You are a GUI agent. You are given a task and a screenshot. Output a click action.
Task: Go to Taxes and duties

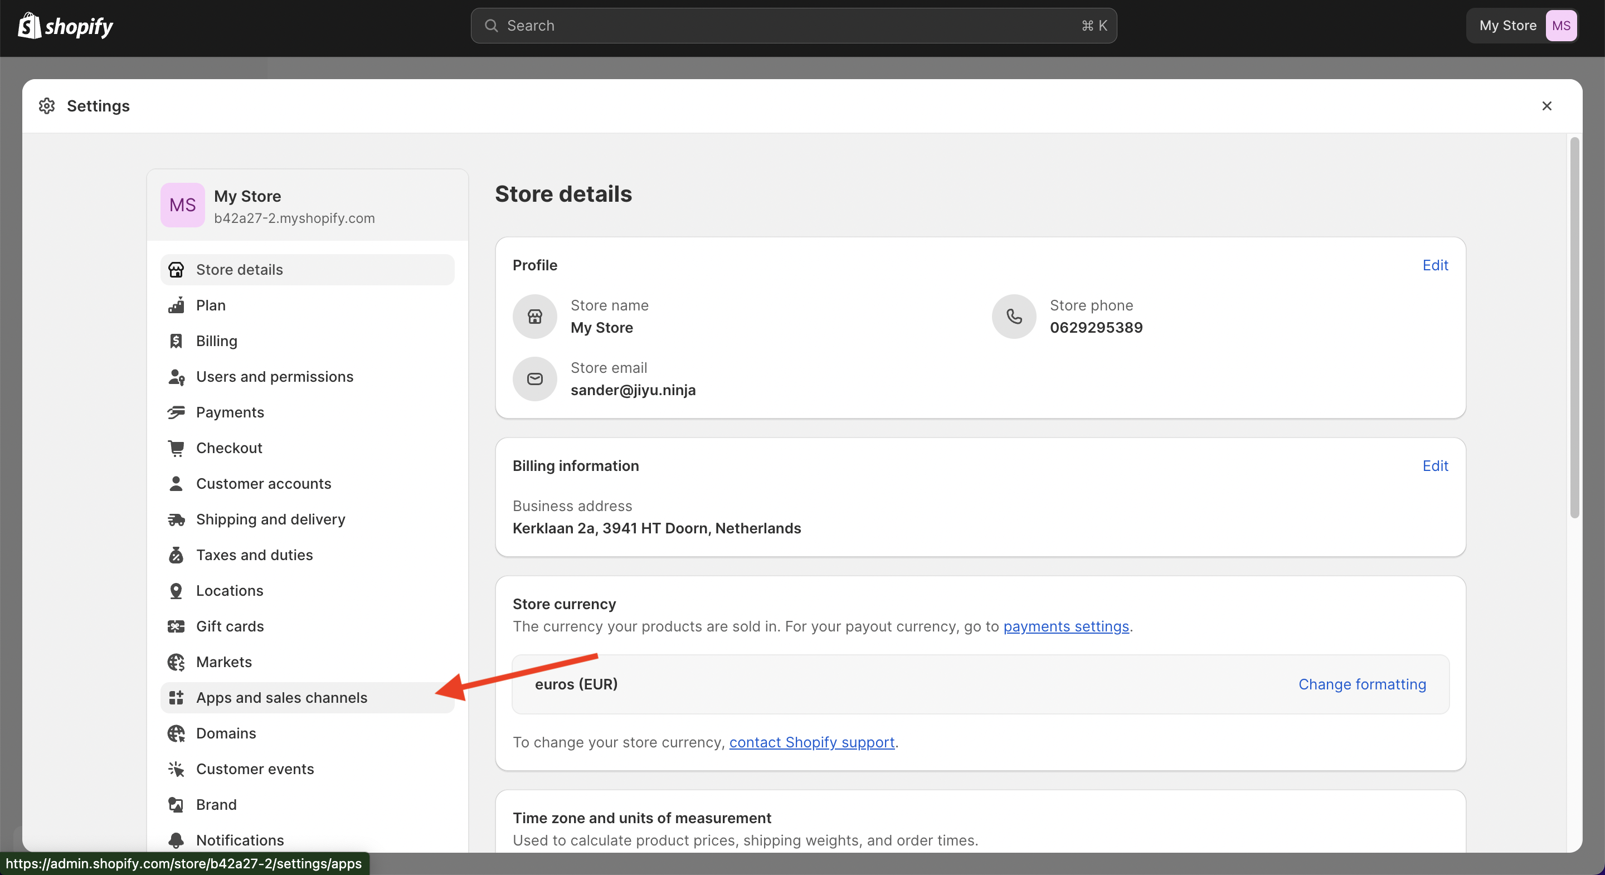pos(307,555)
